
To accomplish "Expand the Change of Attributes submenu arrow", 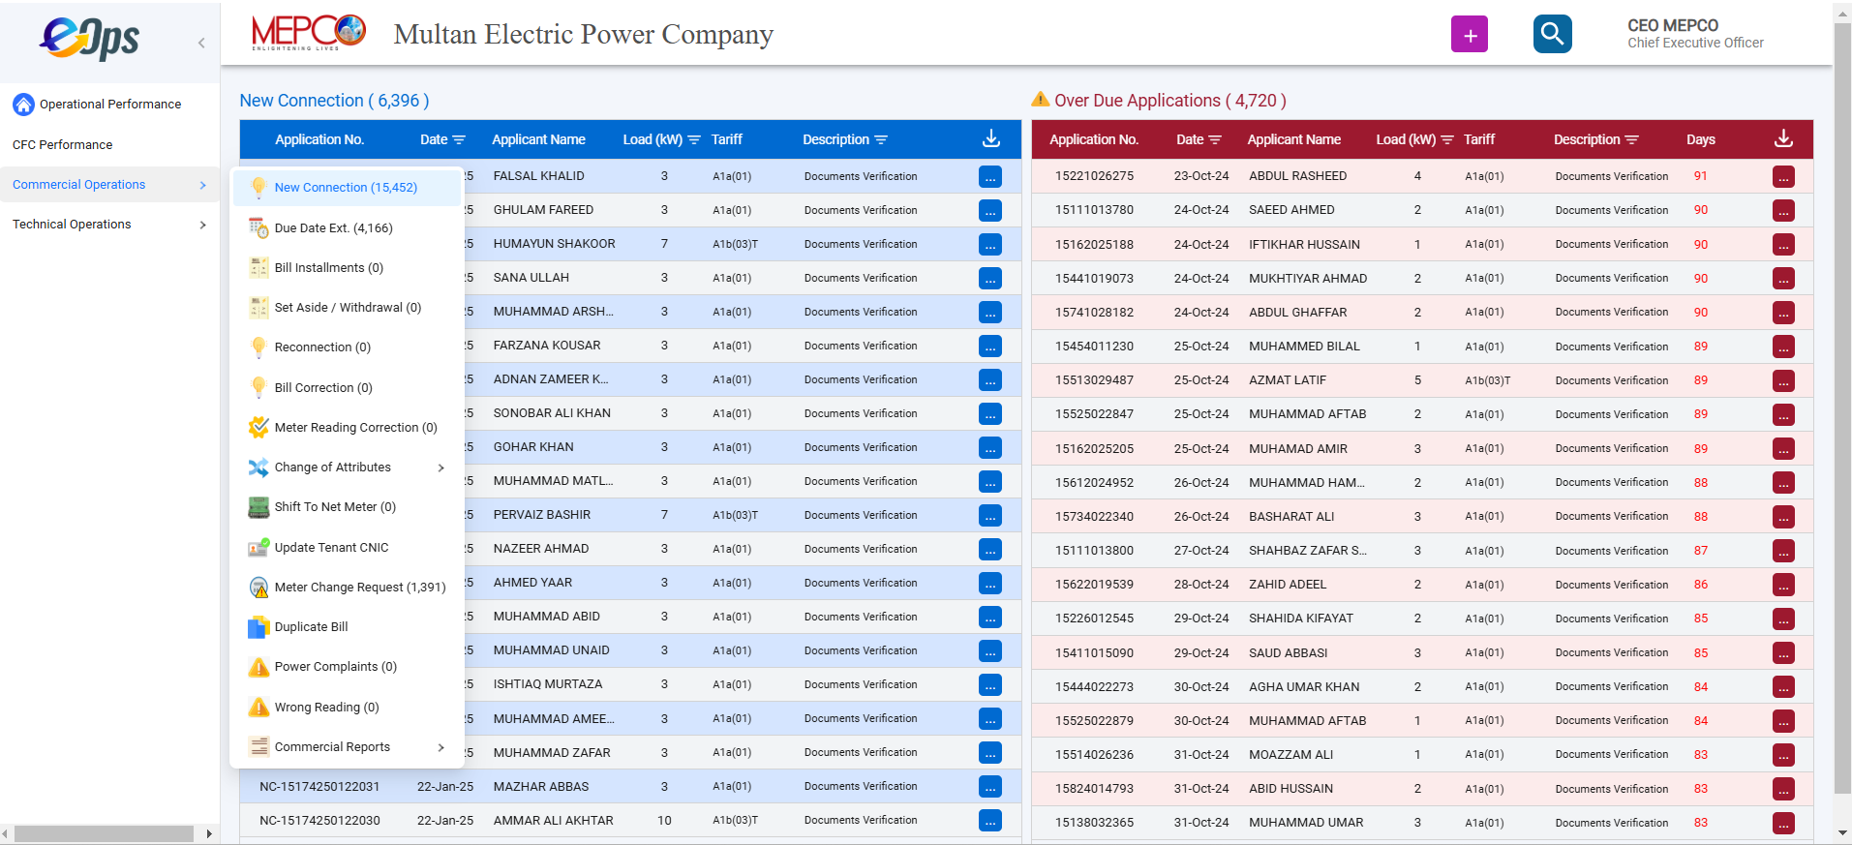I will (x=441, y=468).
